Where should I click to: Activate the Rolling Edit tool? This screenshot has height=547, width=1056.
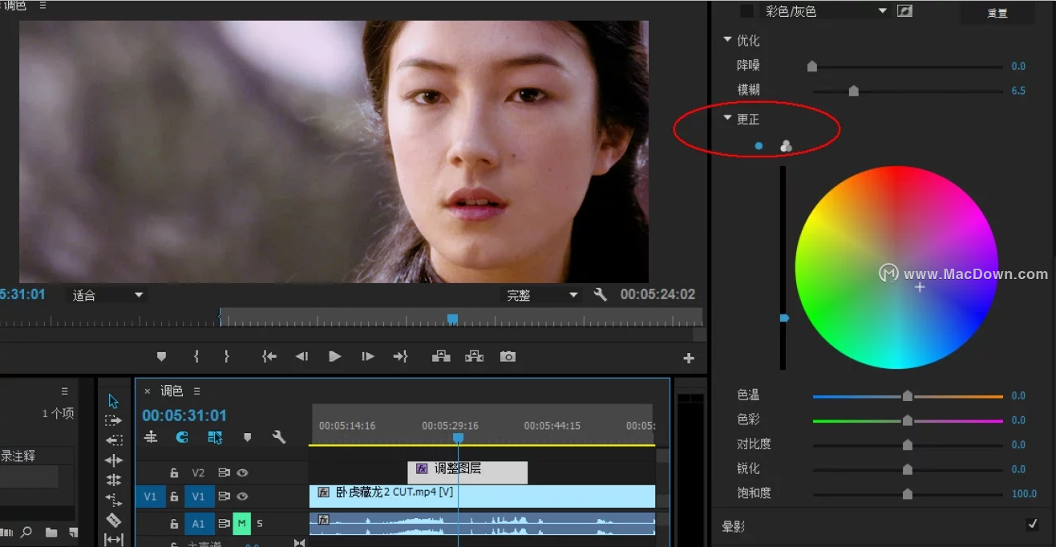point(114,460)
